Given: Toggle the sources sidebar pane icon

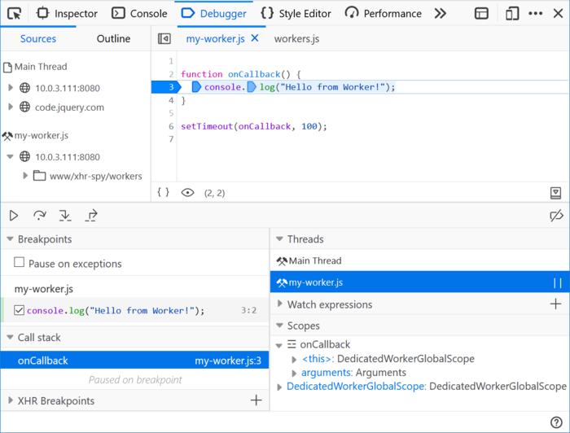Looking at the screenshot, I should (x=164, y=38).
